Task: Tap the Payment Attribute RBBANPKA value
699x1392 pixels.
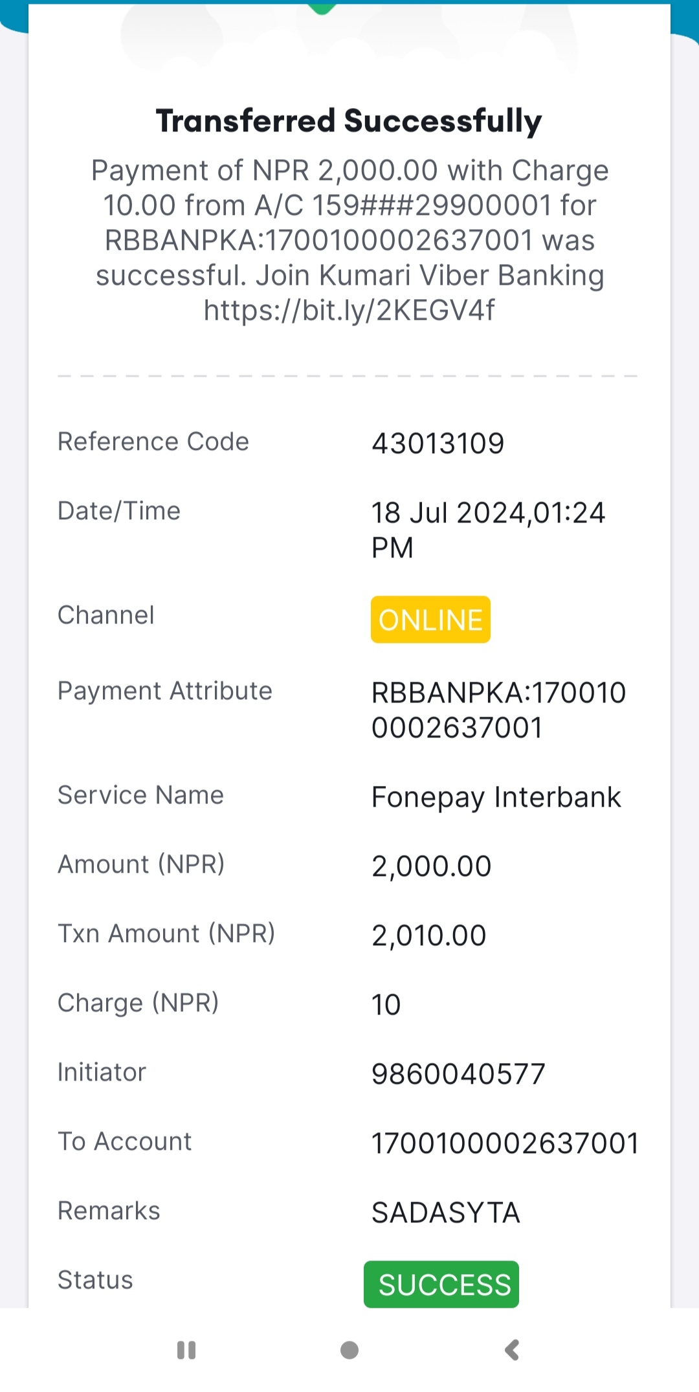Action: 498,710
